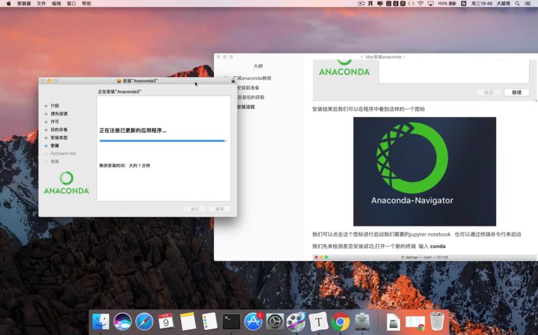The image size is (538, 335).
Task: Open Reminders app in the dock
Action: point(210,322)
